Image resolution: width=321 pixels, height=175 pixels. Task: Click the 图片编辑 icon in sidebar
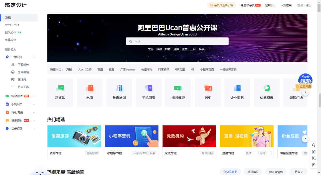pyautogui.click(x=13, y=72)
